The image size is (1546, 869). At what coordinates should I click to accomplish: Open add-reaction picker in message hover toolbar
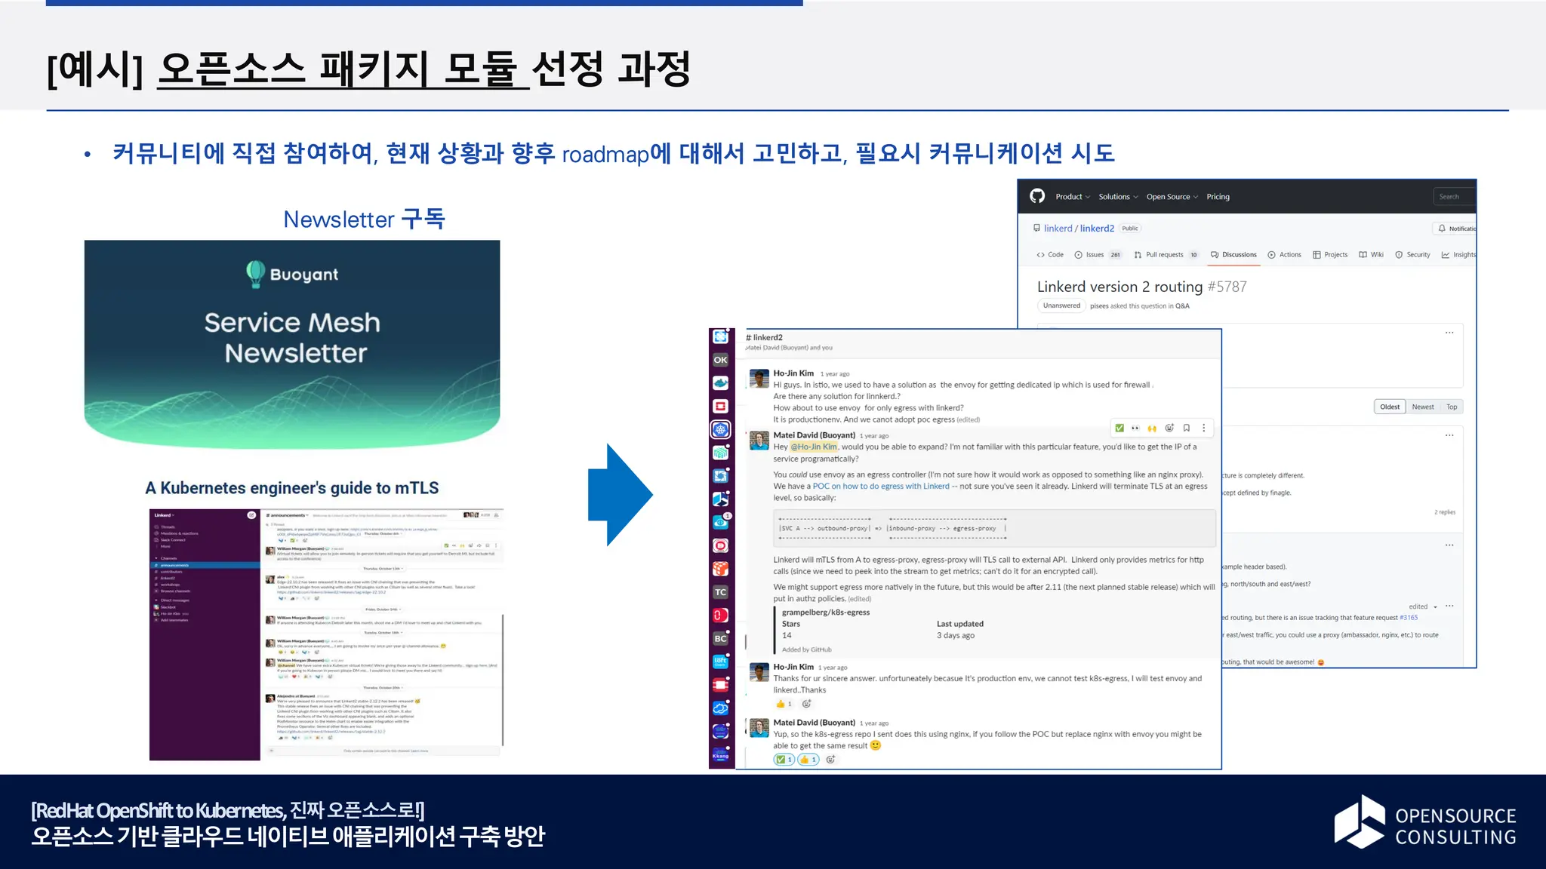1169,428
